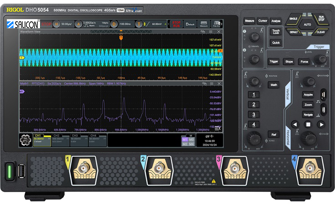
Task: Open the gear function navigation menu
Action: coord(26,140)
